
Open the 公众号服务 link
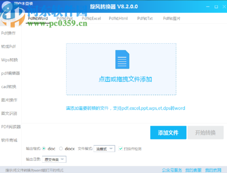point(172,170)
